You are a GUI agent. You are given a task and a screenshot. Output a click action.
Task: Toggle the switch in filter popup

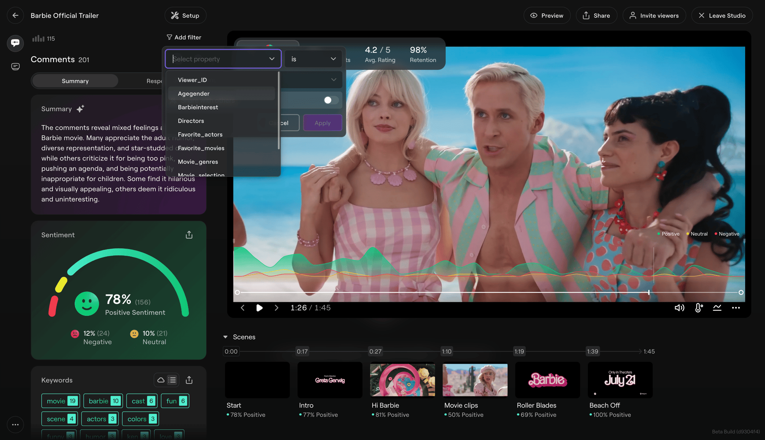pyautogui.click(x=330, y=100)
